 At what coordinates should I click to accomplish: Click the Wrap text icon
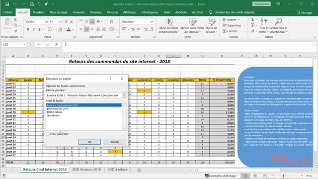pos(111,21)
